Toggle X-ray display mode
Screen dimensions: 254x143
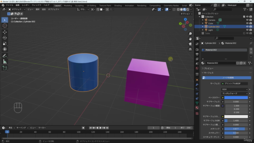coord(174,10)
